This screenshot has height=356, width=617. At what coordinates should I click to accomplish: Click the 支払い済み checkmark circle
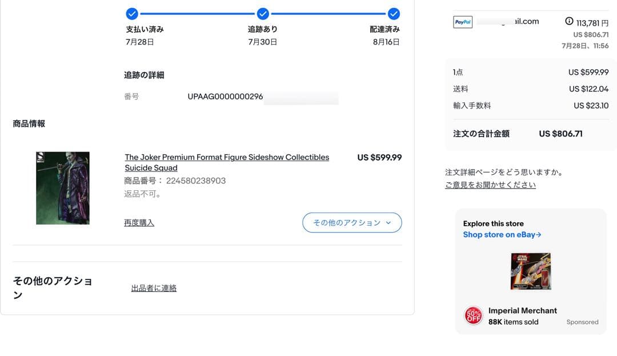point(132,13)
